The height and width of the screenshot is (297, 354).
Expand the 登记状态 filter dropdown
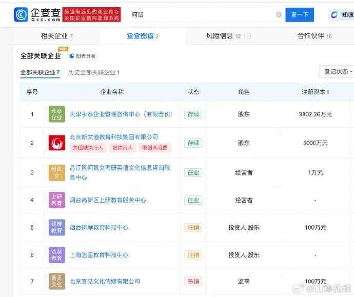pyautogui.click(x=337, y=72)
